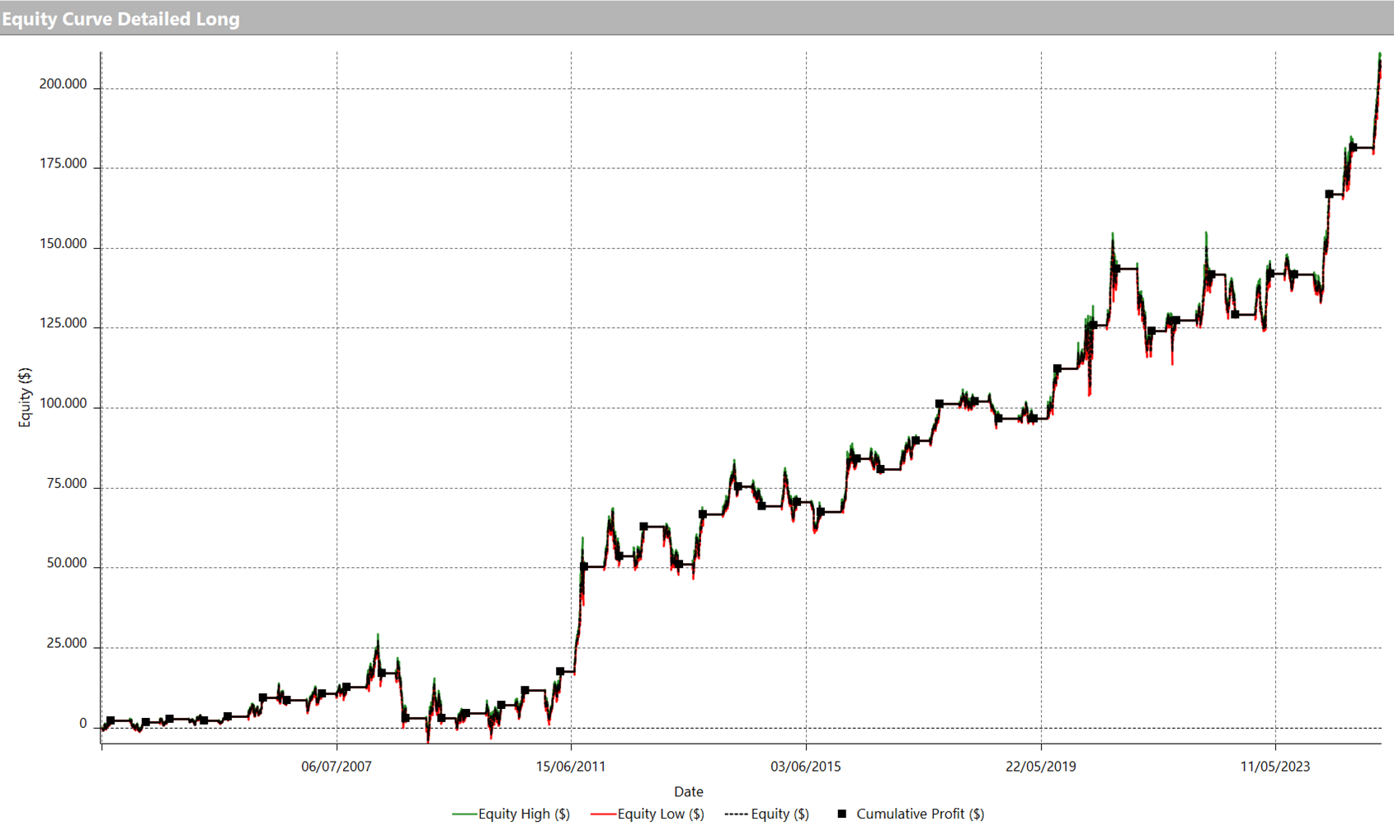Select the 15/06/2011 date tick label
This screenshot has height=826, width=1394.
pyautogui.click(x=571, y=767)
